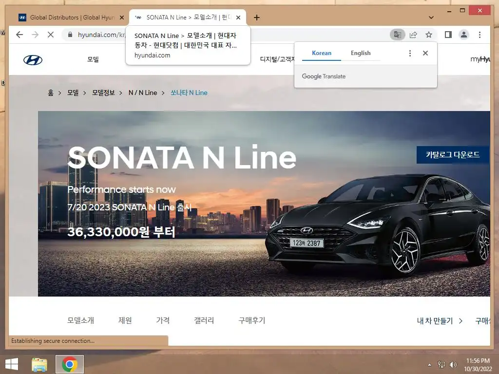
Task: Stop loading the page with the X button
Action: point(51,35)
